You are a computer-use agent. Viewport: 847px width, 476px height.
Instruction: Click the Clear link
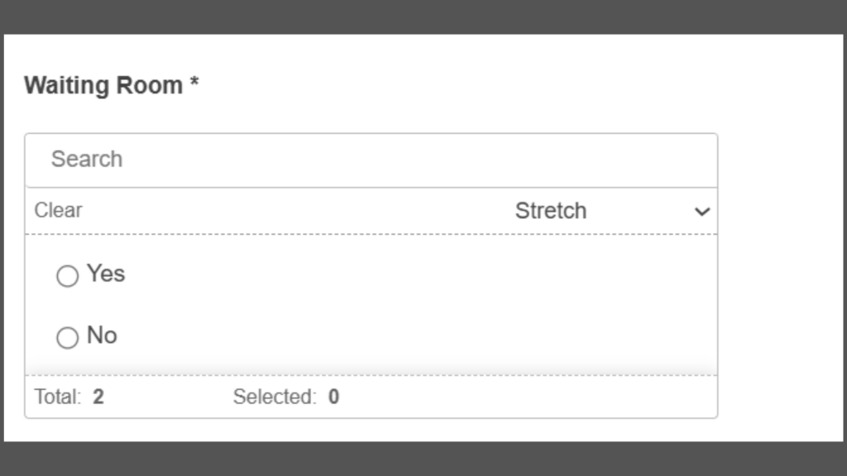pos(58,211)
